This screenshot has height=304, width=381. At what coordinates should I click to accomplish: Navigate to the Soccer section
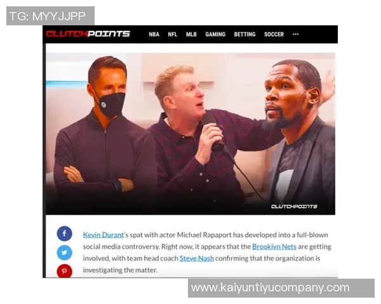pos(274,34)
